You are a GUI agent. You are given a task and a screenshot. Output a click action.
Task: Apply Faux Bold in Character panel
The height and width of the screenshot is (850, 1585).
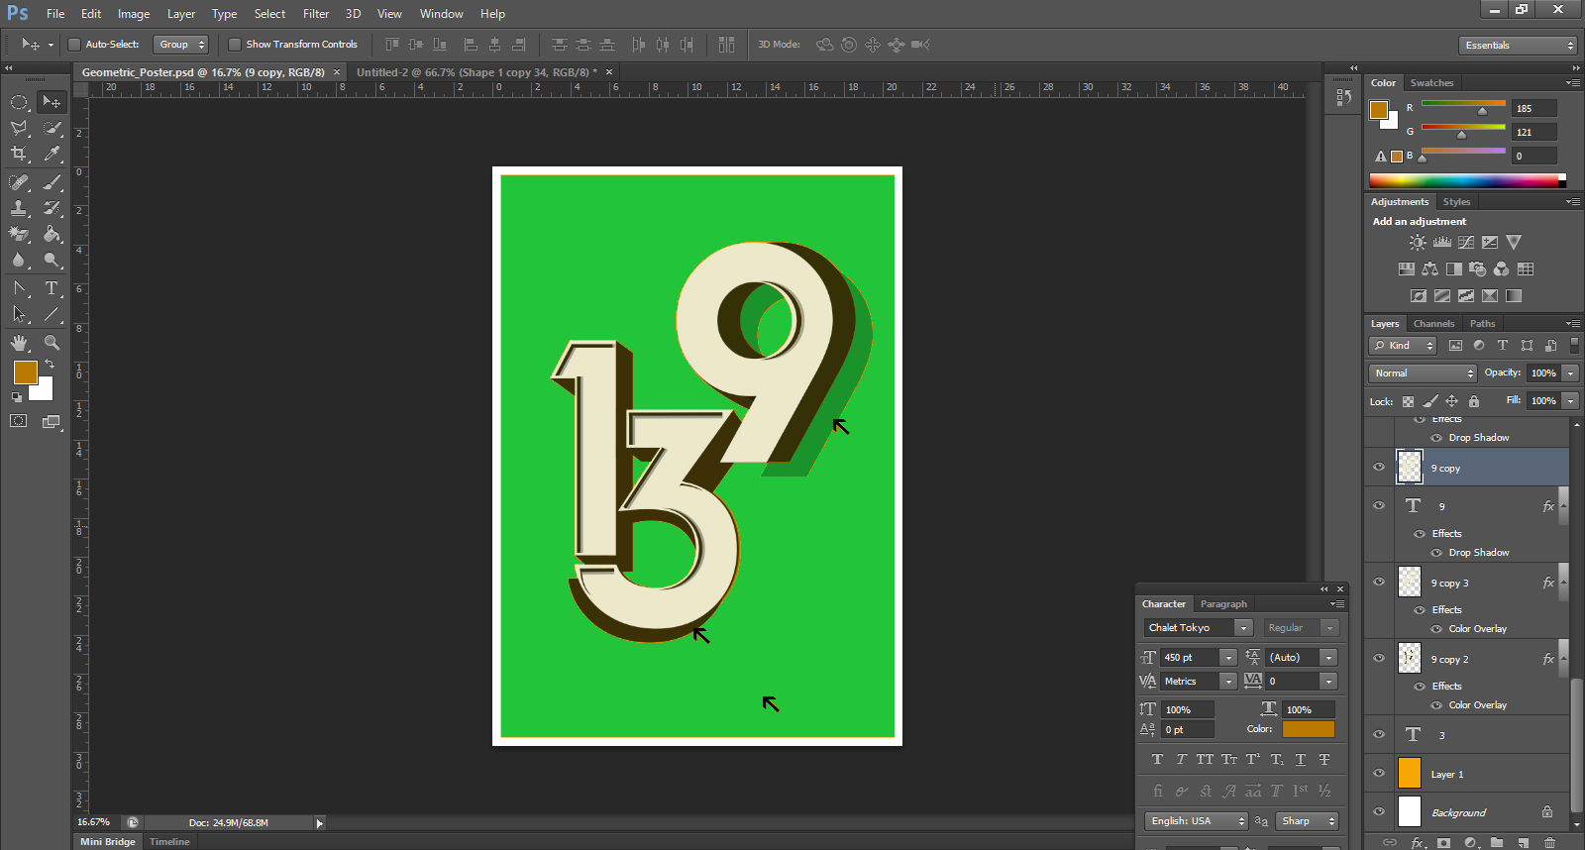1157,760
